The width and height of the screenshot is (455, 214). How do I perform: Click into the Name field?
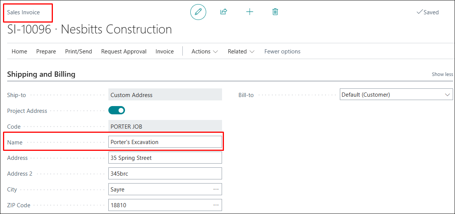point(165,142)
